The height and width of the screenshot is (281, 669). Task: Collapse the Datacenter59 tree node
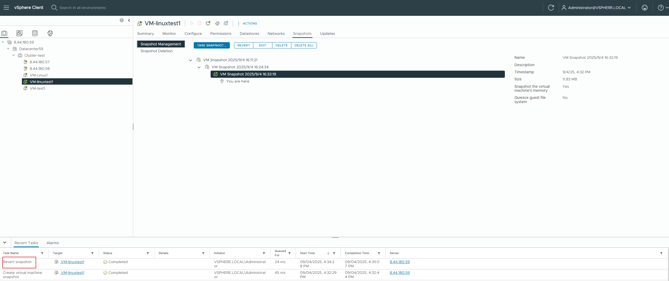(8, 49)
